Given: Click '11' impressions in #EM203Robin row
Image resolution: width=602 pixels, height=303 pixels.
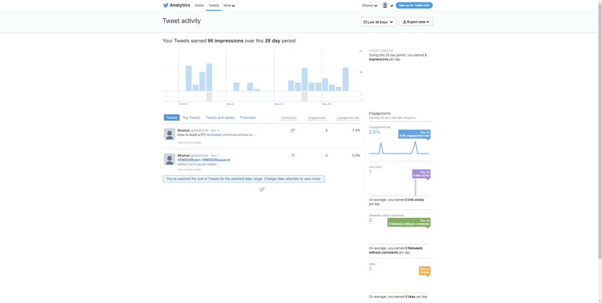Looking at the screenshot, I should click(293, 156).
